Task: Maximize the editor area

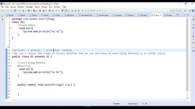Action: [188, 15]
